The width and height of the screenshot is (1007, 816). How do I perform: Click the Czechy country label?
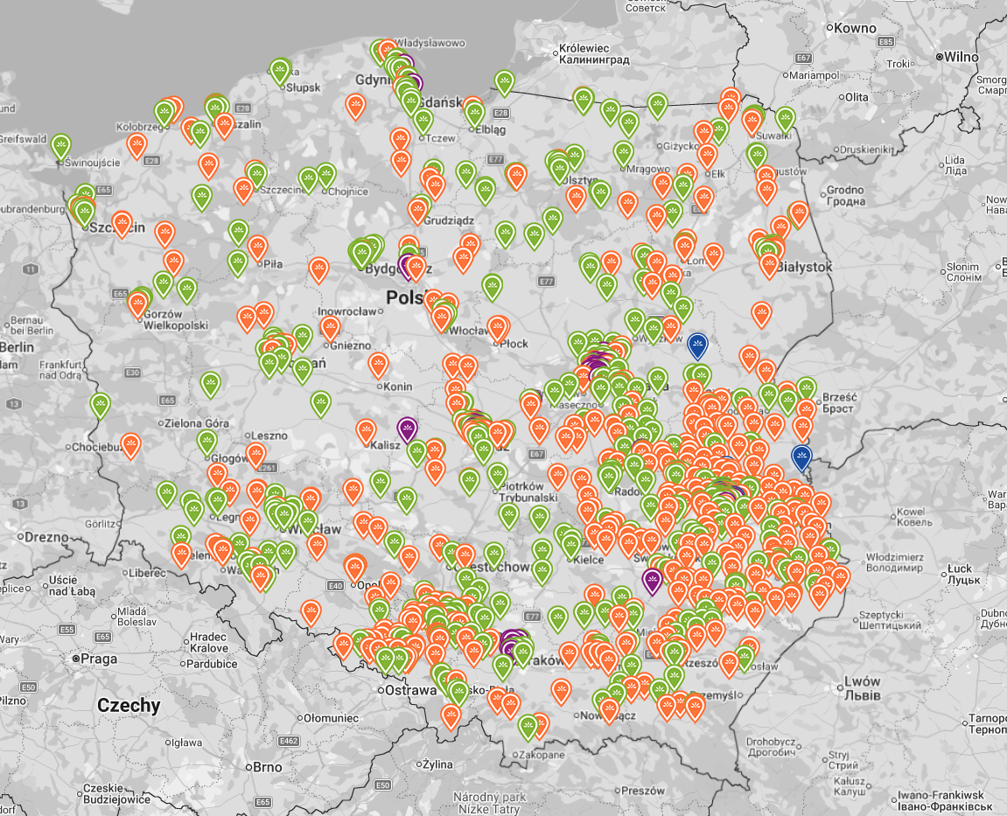[129, 706]
